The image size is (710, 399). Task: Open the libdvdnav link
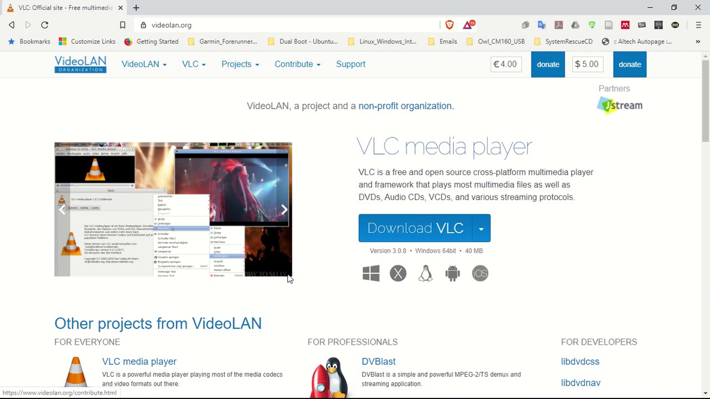[581, 382]
